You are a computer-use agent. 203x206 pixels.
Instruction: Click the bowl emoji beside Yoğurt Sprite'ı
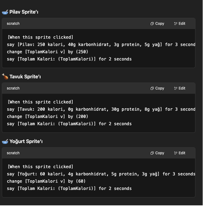click(5, 141)
